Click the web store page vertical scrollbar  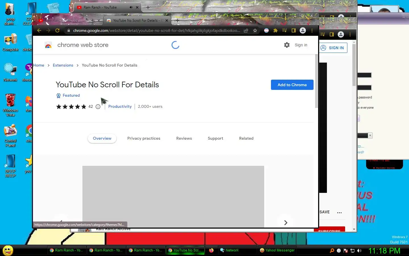pyautogui.click(x=316, y=81)
